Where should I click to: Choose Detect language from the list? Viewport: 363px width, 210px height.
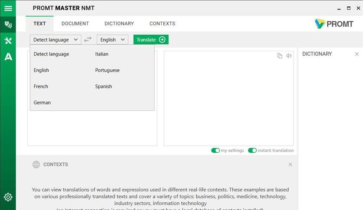tap(51, 54)
